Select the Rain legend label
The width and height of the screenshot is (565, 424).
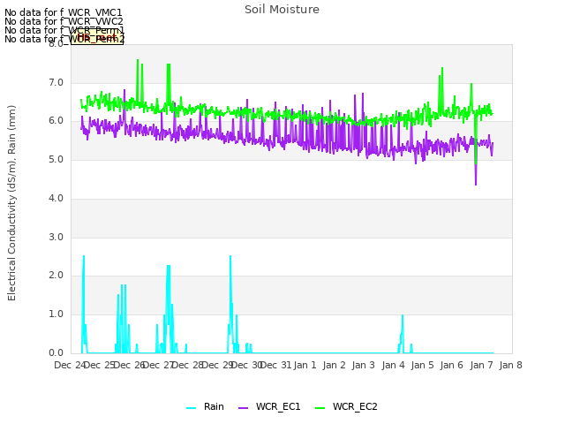[x=214, y=406]
